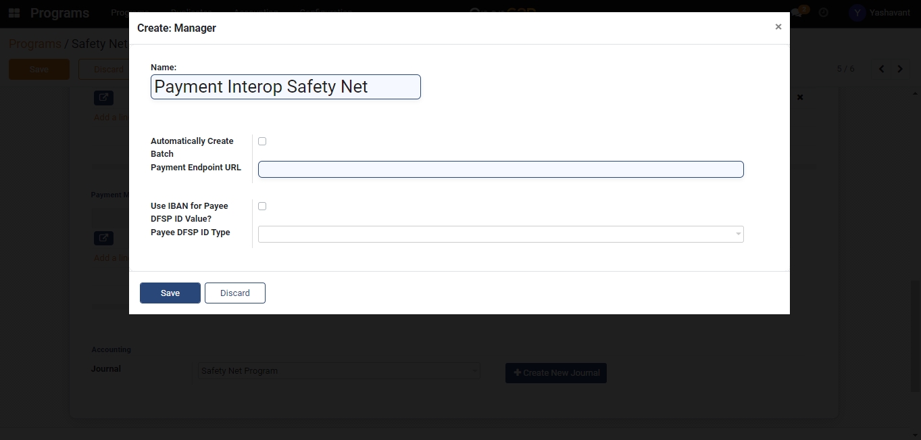
Task: Click external link icon under Payment Managers
Action: (103, 238)
